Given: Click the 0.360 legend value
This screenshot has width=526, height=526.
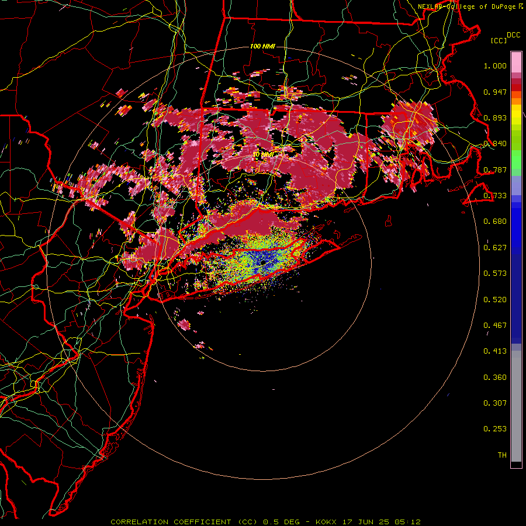Looking at the screenshot, I should click(x=495, y=378).
